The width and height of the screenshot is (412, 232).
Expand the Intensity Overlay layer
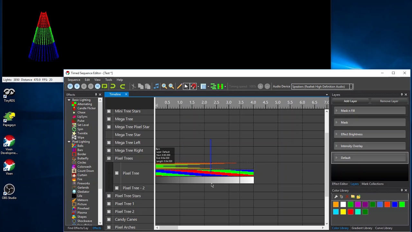click(x=336, y=146)
